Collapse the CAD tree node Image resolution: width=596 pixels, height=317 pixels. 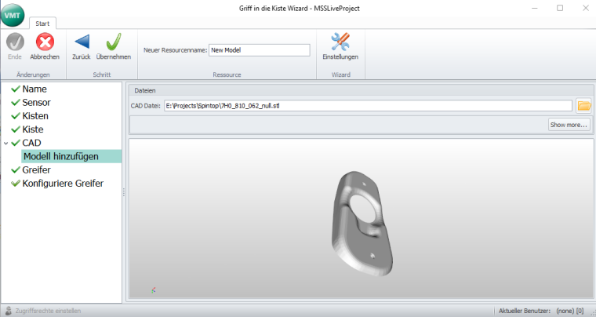pyautogui.click(x=5, y=144)
